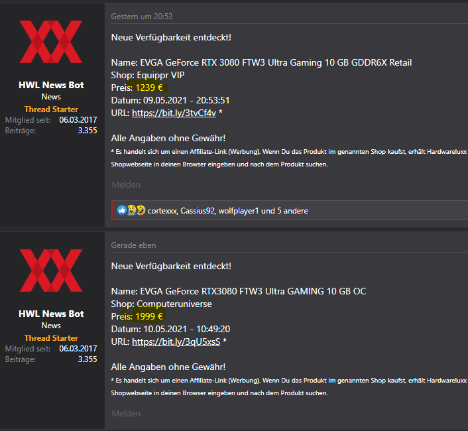The image size is (468, 431).
Task: Open Cassius92's profile from the reactions list
Action: tap(198, 211)
